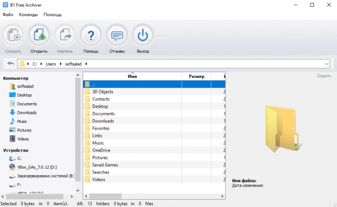Click the Извлечь (extract) toolbar icon
Image resolution: width=337 pixels, height=207 pixels.
pos(65,35)
